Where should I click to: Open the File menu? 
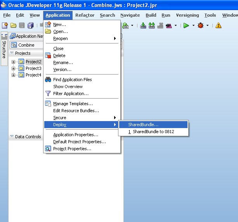point(7,15)
